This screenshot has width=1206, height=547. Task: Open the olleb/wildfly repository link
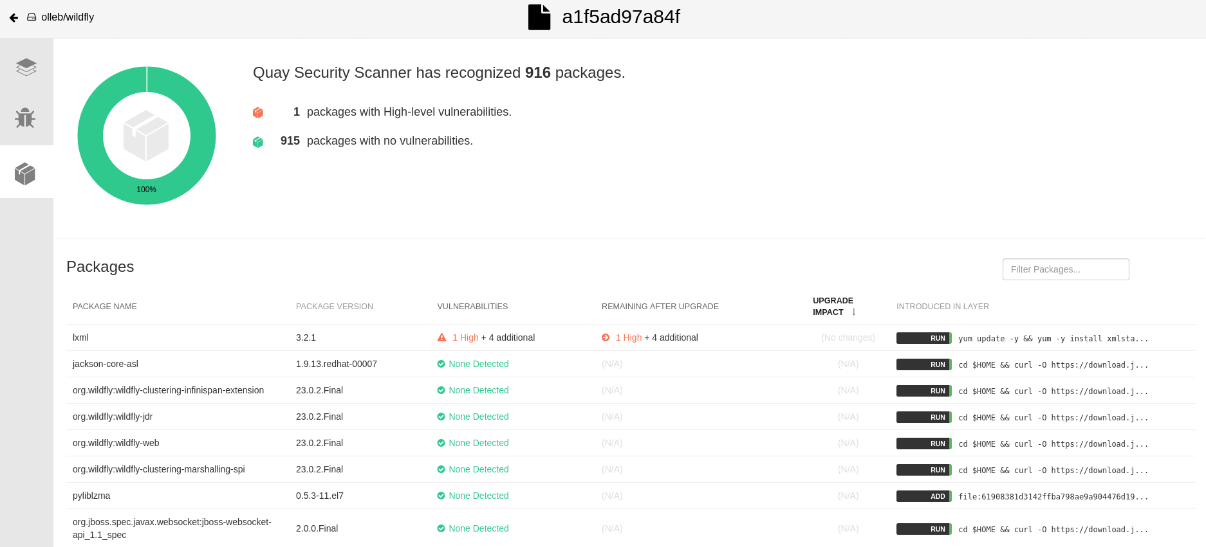tap(67, 17)
